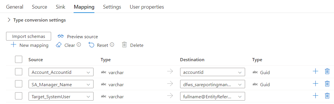
Task: Click the Source column header
Action: (36, 60)
